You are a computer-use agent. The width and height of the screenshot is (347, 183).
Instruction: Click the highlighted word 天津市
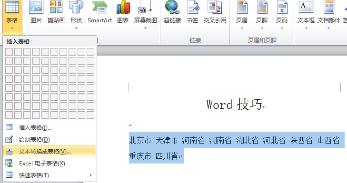point(167,140)
